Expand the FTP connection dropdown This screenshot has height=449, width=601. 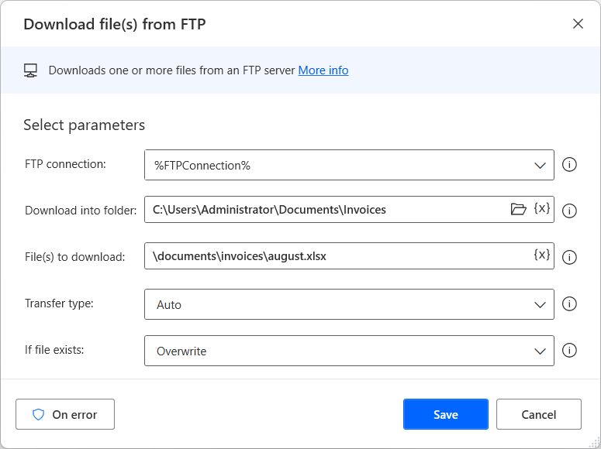coord(541,165)
